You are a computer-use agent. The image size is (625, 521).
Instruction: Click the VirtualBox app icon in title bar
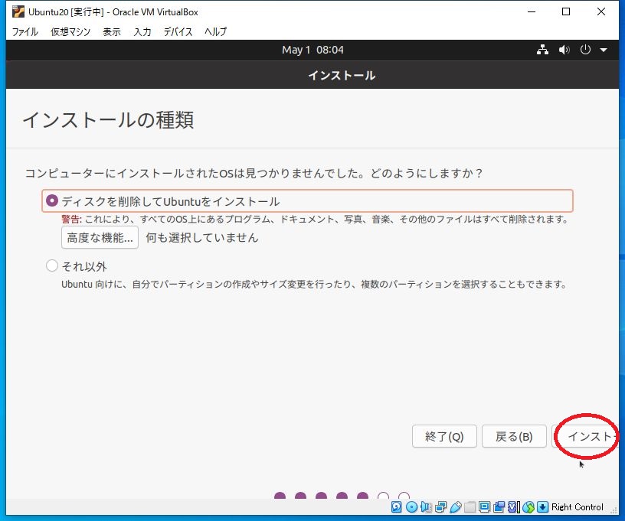click(x=18, y=12)
